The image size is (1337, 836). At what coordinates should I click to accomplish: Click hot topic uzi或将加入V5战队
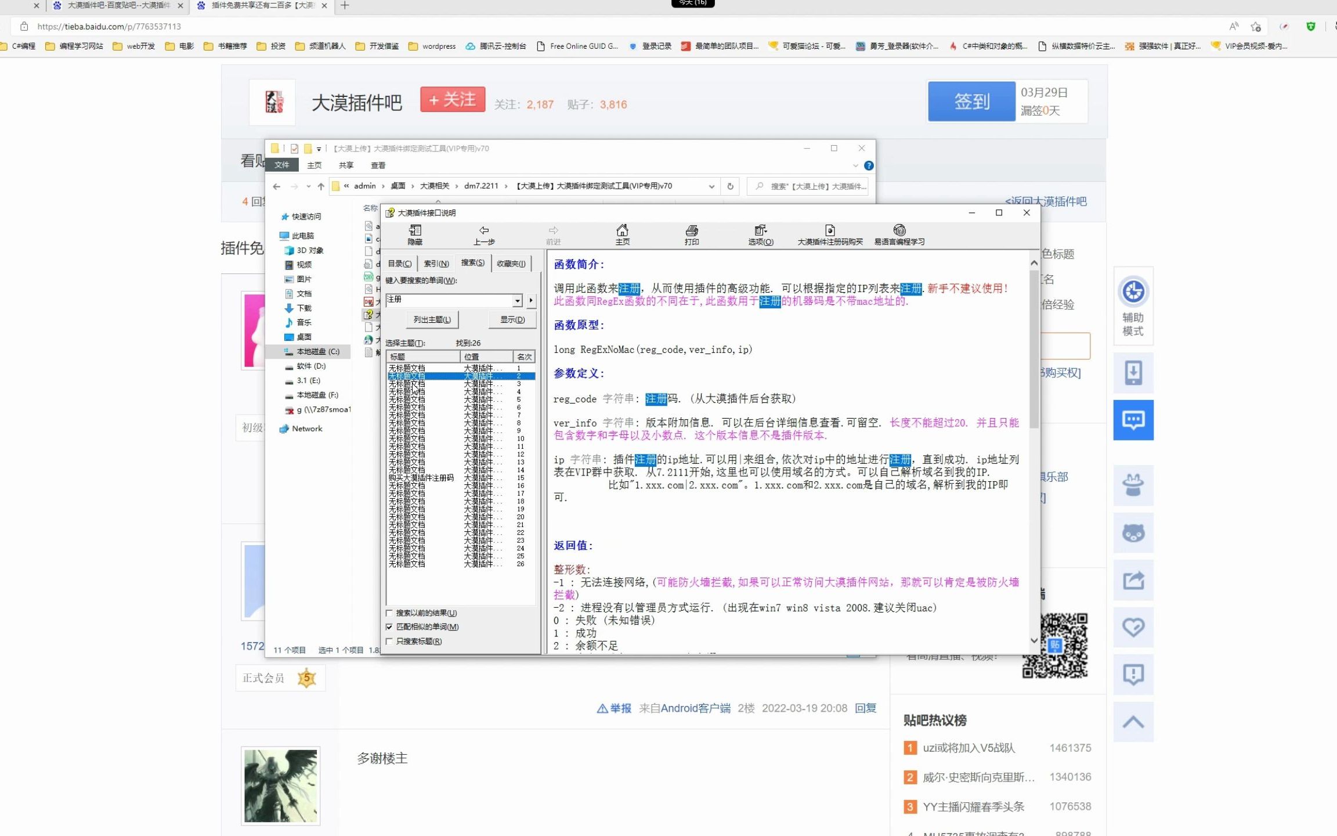969,748
